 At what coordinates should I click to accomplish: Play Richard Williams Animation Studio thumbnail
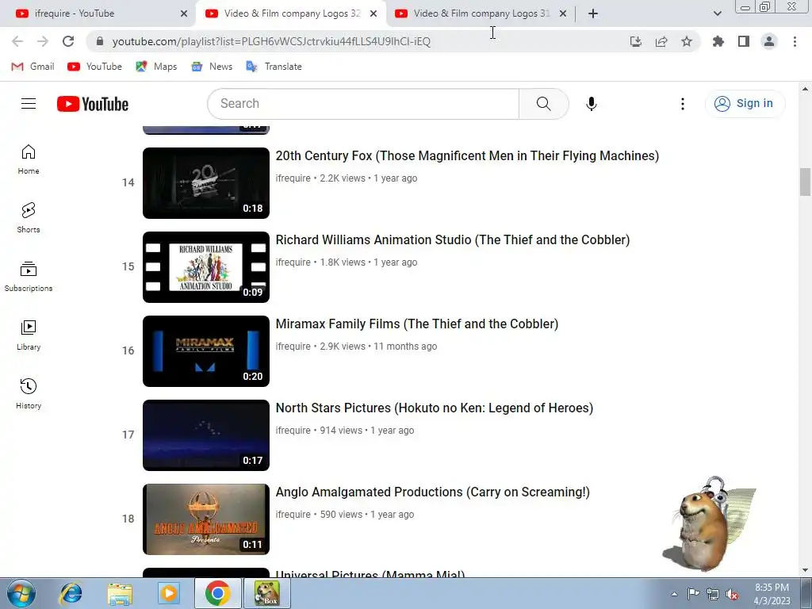pos(206,267)
